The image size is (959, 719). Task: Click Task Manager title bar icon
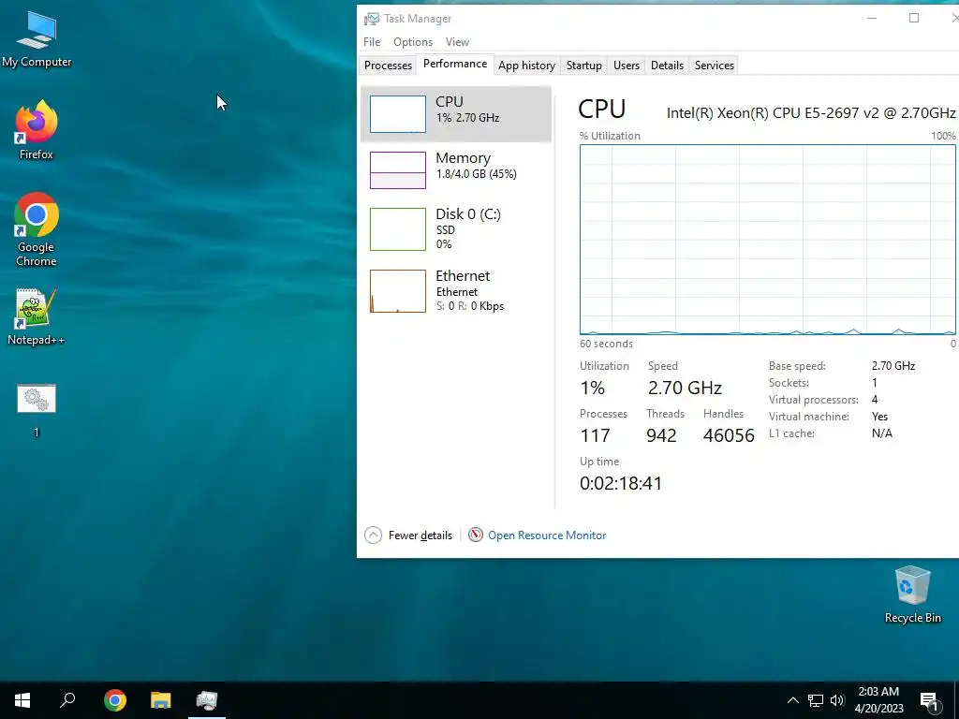point(371,19)
